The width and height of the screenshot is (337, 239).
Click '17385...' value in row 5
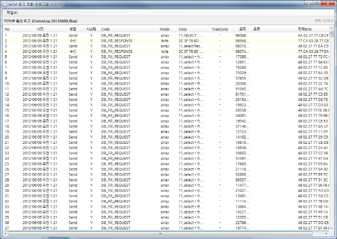coord(242,57)
